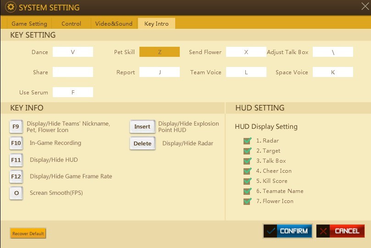Viewport: 371px width, 248px height.
Task: Uncheck the Radar HUD checkbox
Action: point(248,141)
